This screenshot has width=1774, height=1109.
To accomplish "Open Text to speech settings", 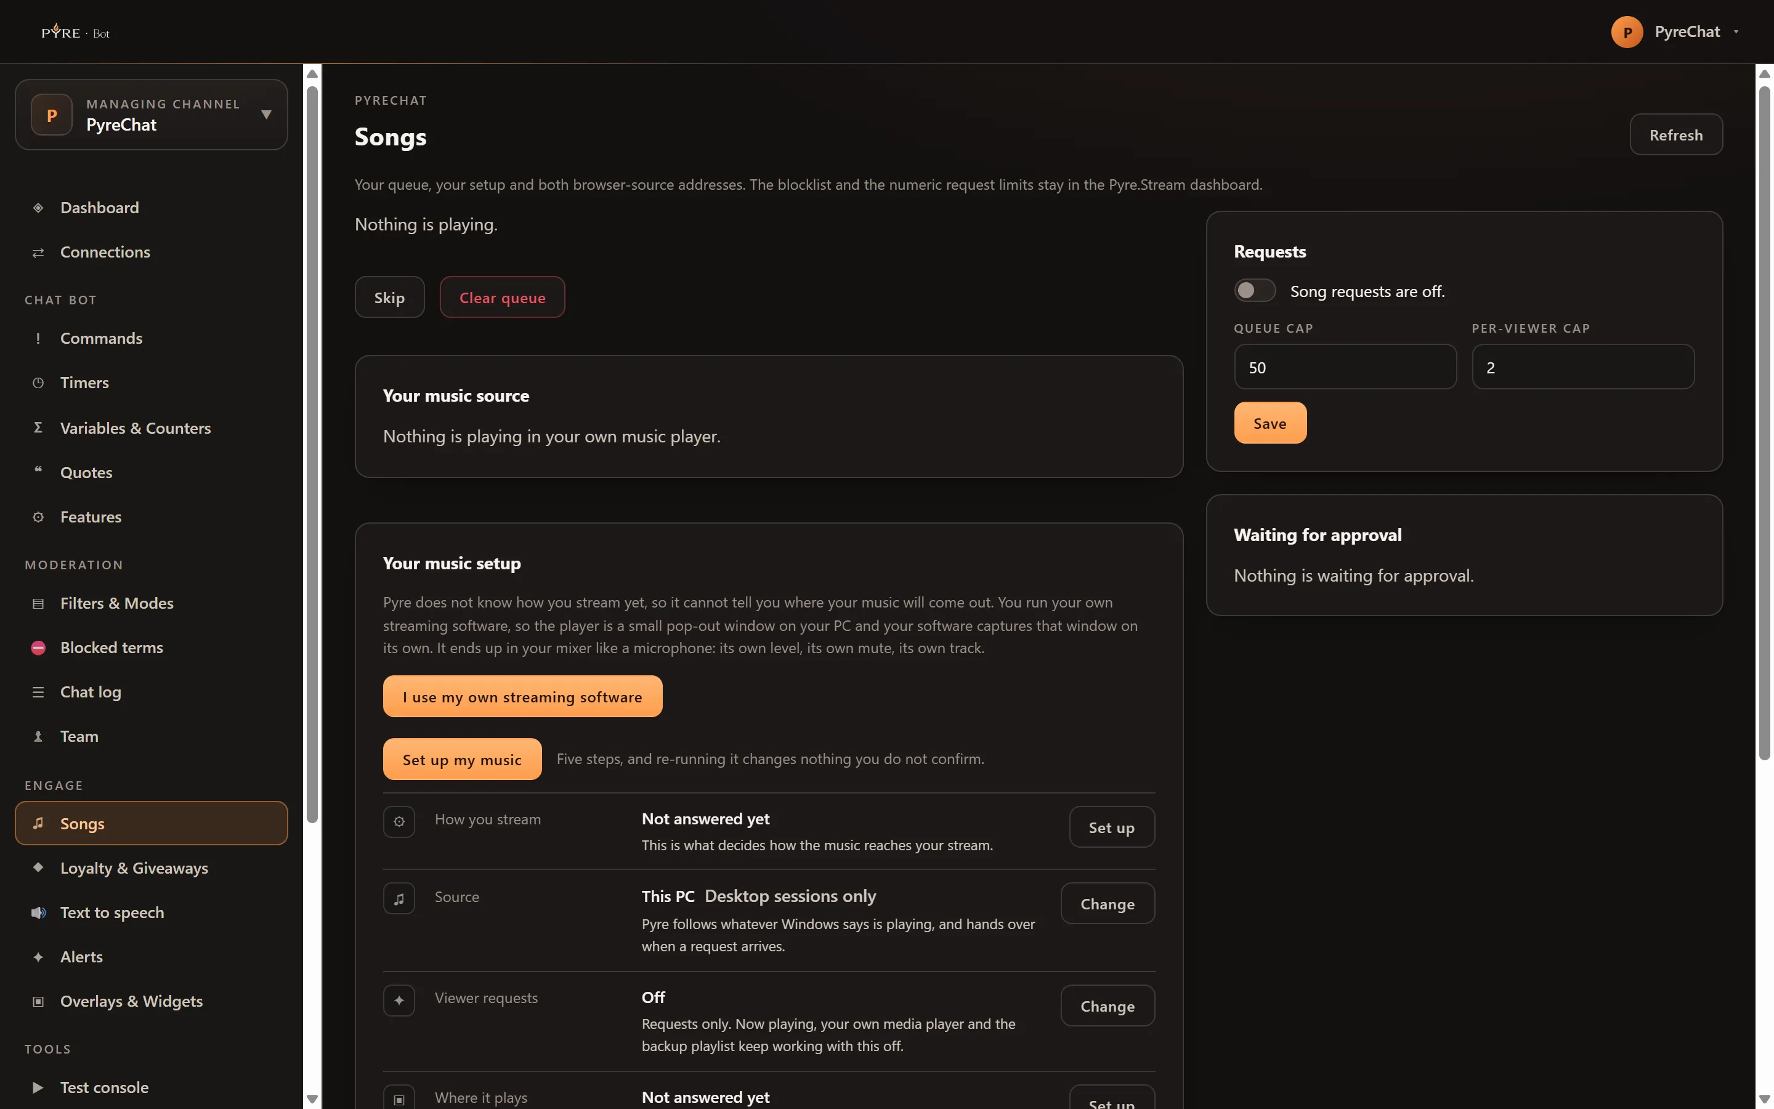I will click(152, 912).
